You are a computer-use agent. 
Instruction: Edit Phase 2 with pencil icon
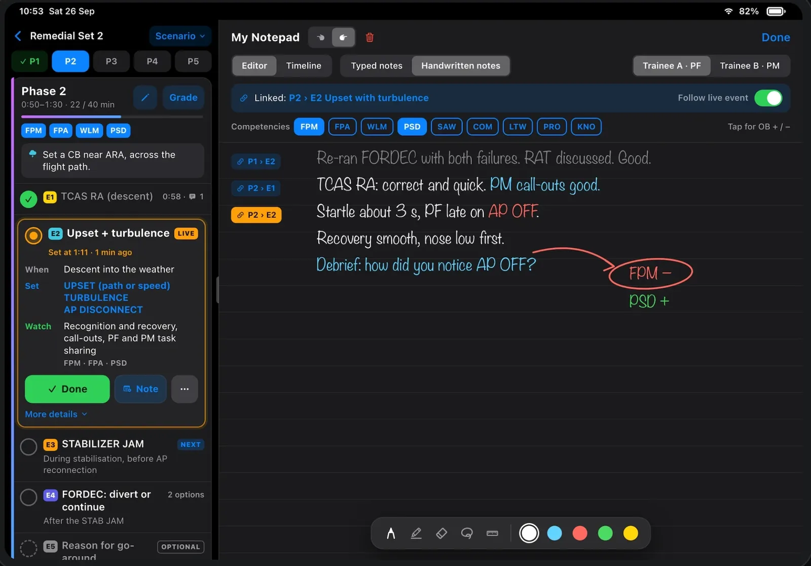tap(145, 97)
